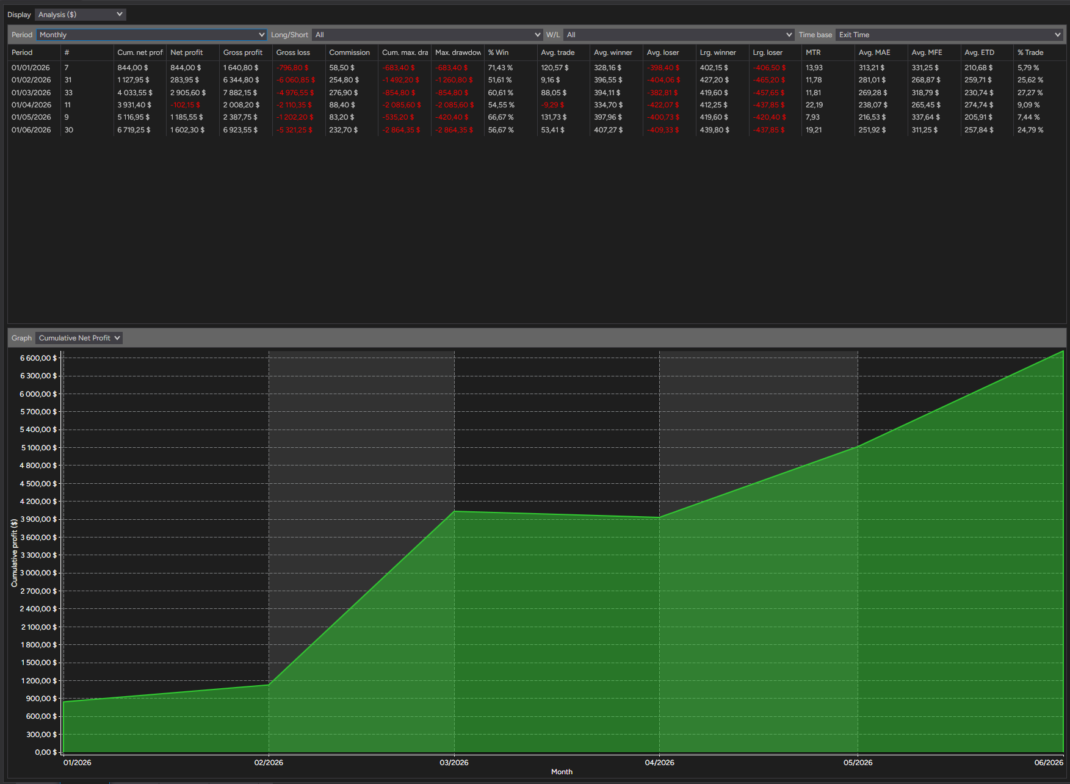The width and height of the screenshot is (1070, 784).
Task: Click the cumulative net profit value 6 719,25 $
Action: [x=135, y=130]
